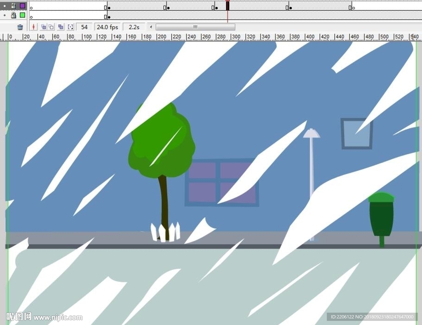Enable the Onion Skin button
The width and height of the screenshot is (422, 325).
pyautogui.click(x=43, y=27)
